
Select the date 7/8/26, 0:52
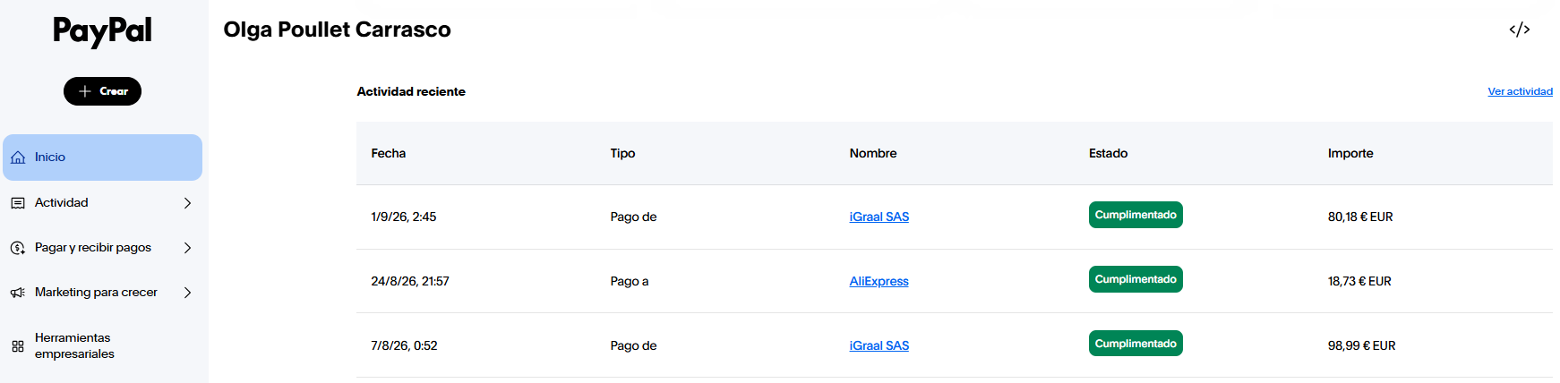point(404,345)
